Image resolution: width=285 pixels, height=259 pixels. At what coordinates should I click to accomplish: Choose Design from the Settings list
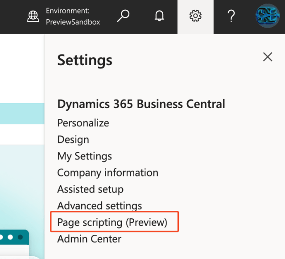[73, 139]
